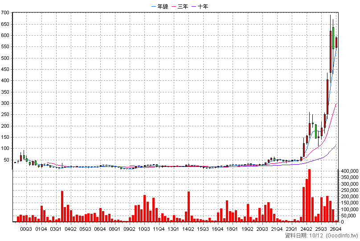The width and height of the screenshot is (360, 241).
Task: Click the 450 price axis label
Action: coord(5,69)
